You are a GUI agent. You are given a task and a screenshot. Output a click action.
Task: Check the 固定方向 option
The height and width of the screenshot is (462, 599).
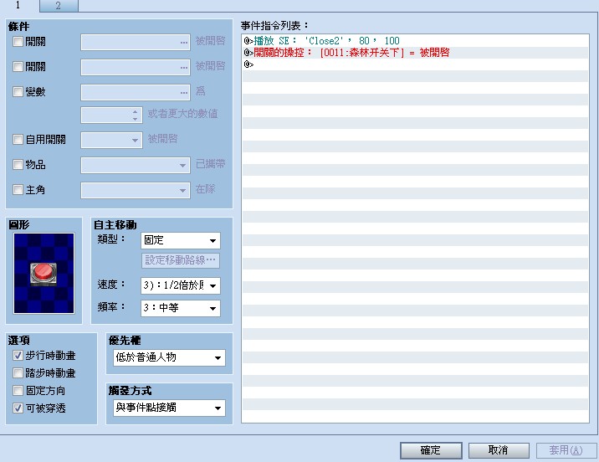[18, 390]
